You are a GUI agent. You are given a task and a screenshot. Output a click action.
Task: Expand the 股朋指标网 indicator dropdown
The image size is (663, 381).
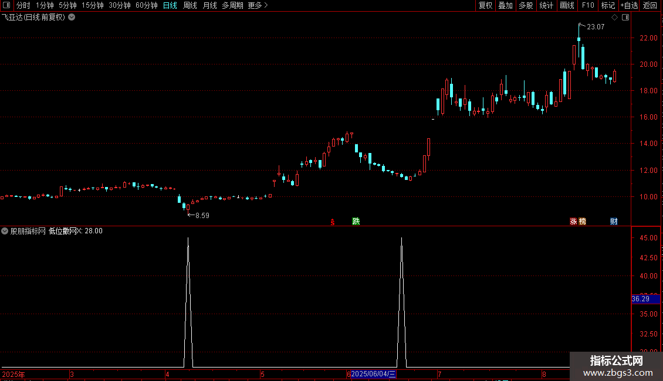pos(5,231)
